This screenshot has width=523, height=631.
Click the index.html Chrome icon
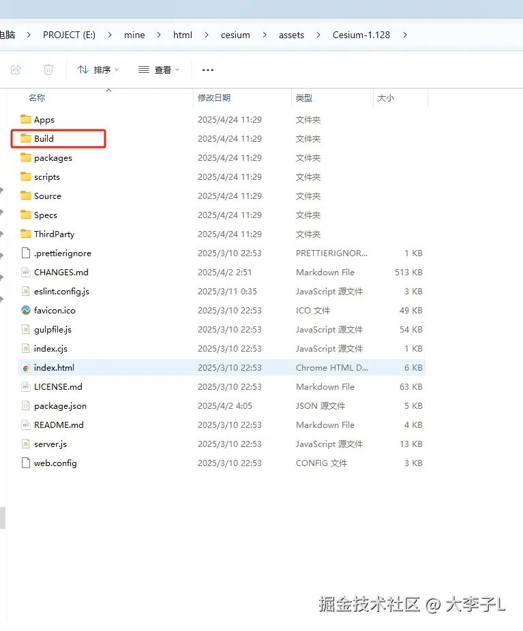26,367
